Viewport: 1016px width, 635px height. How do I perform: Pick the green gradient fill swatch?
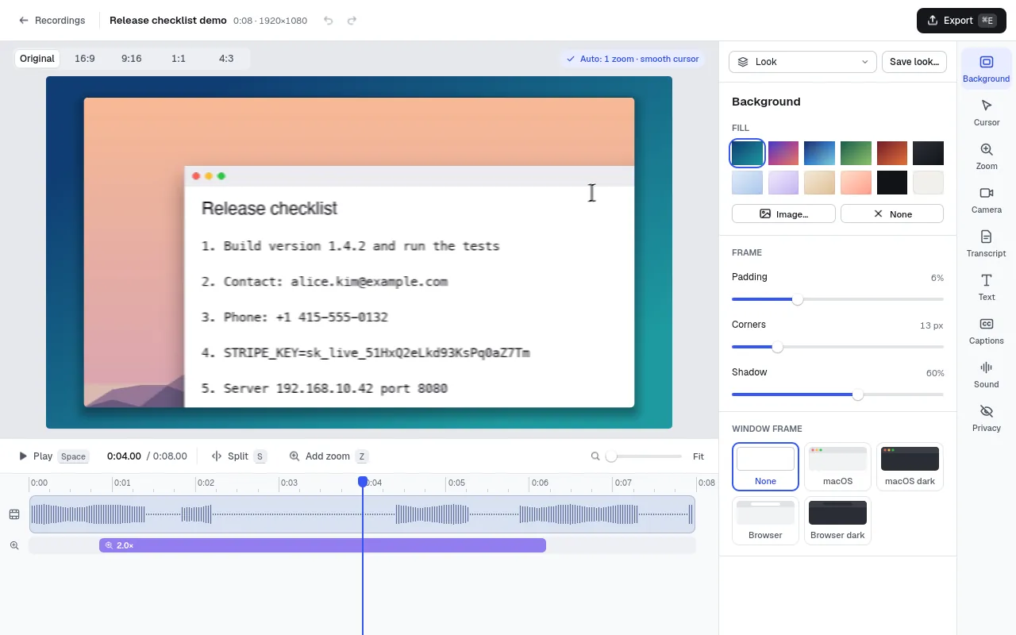pos(856,153)
